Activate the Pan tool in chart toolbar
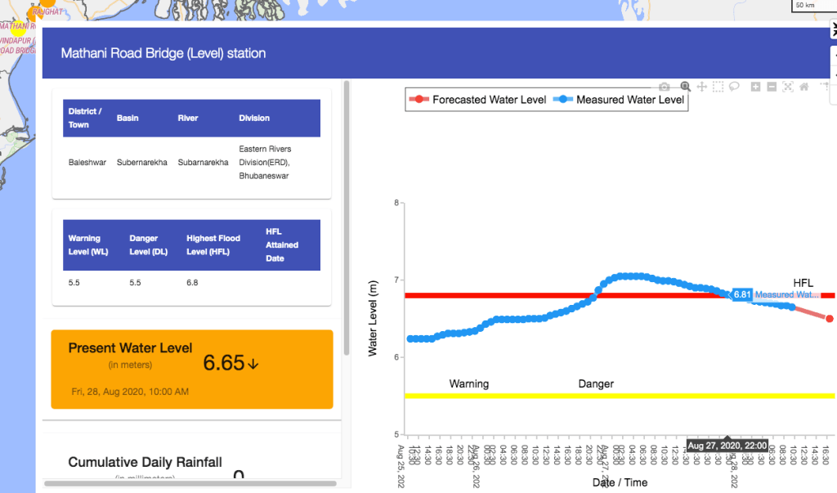The height and width of the screenshot is (493, 837). tap(701, 87)
